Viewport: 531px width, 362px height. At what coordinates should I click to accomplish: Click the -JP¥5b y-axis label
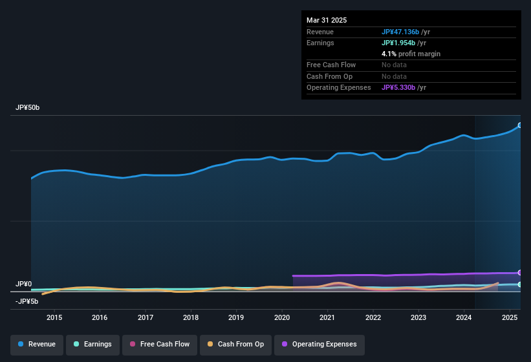pyautogui.click(x=27, y=301)
